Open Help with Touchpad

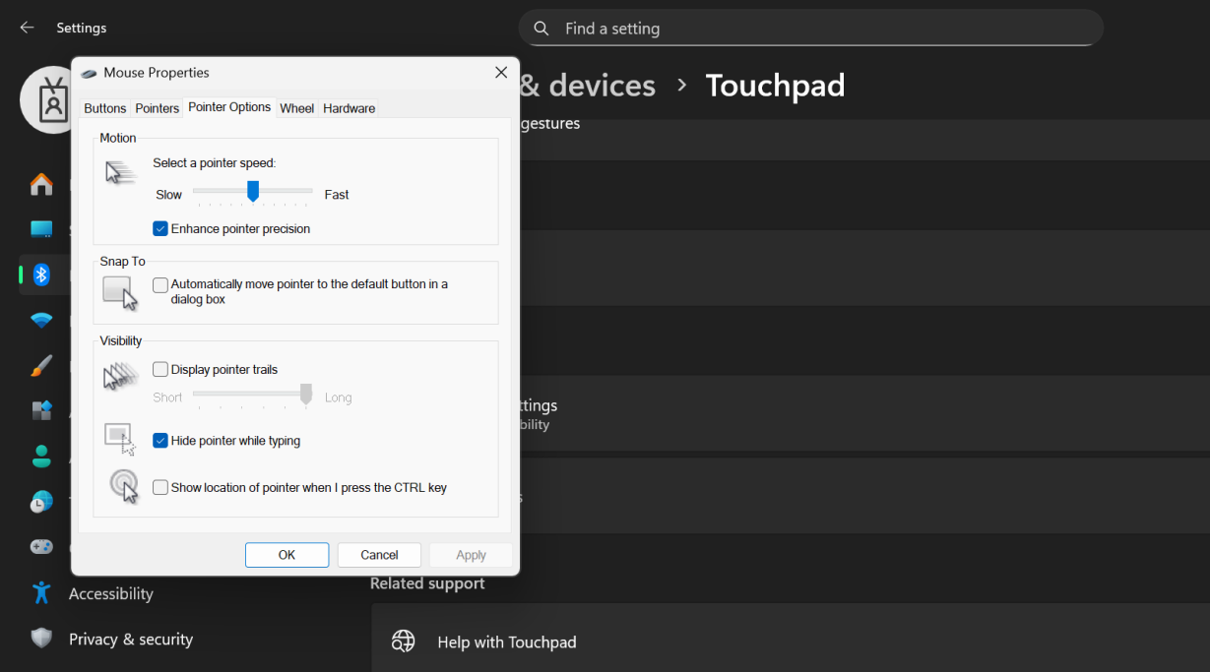click(x=507, y=641)
